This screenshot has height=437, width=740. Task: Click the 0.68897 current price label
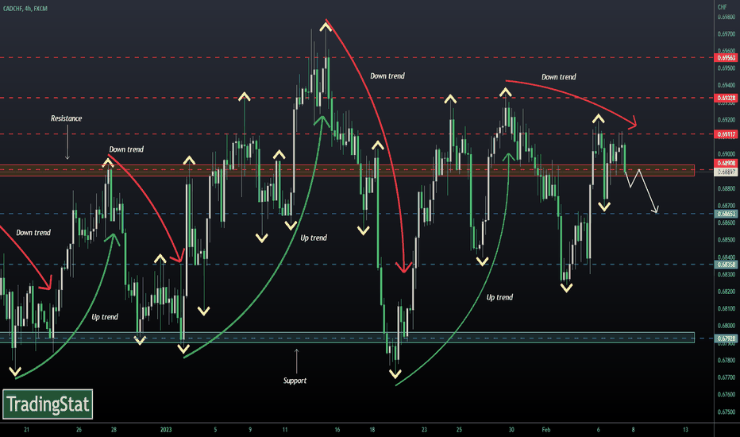727,172
